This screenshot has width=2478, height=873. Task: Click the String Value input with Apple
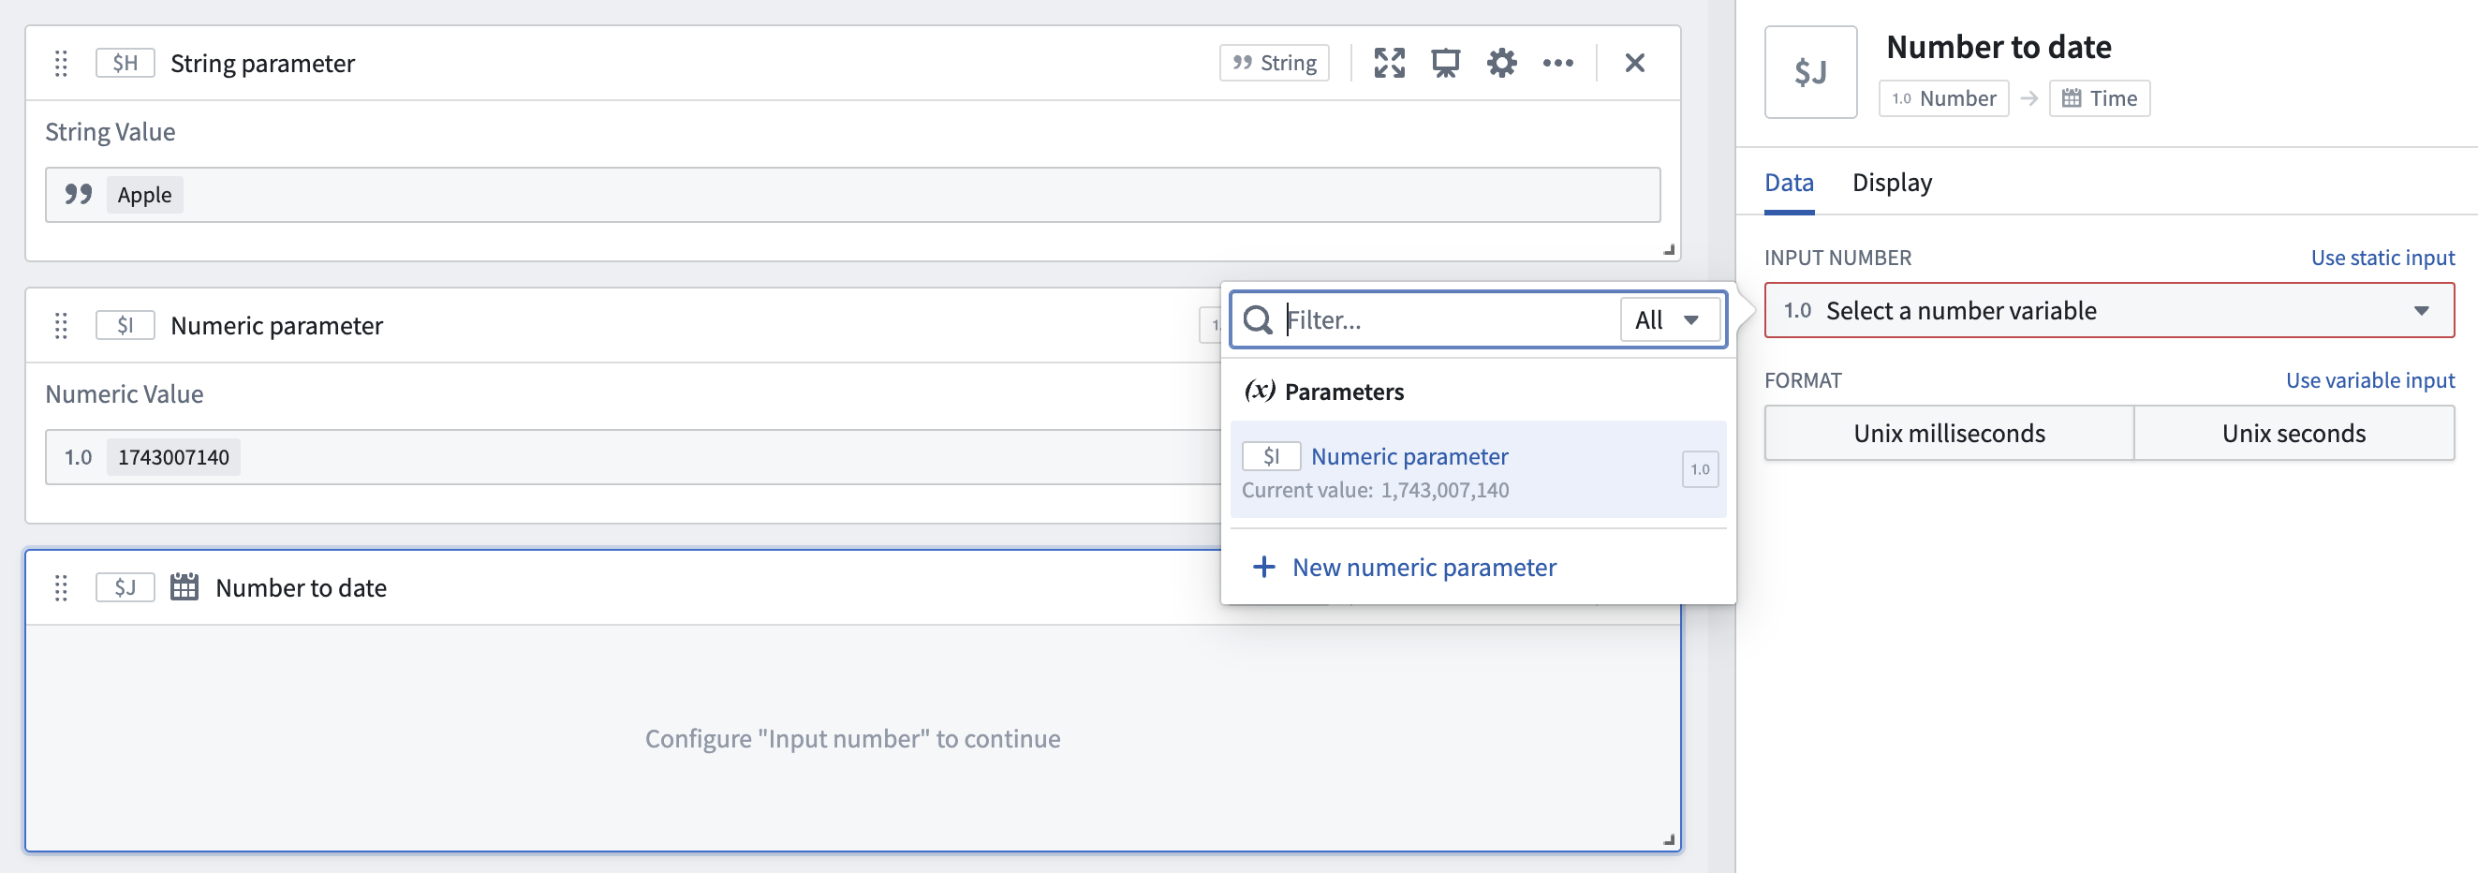point(852,196)
